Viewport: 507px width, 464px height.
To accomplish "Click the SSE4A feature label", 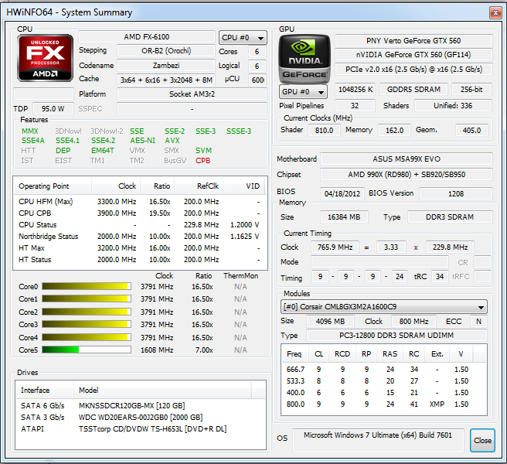I will [33, 141].
